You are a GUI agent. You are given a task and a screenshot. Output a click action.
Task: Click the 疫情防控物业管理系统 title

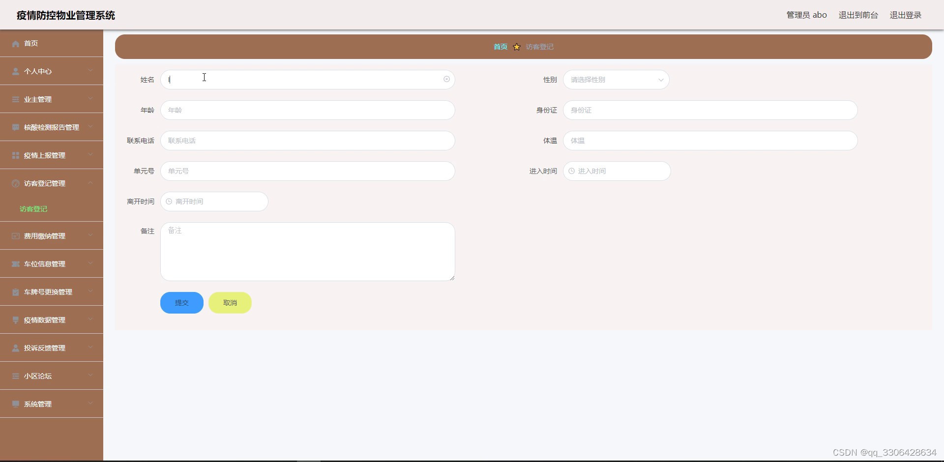pyautogui.click(x=66, y=15)
